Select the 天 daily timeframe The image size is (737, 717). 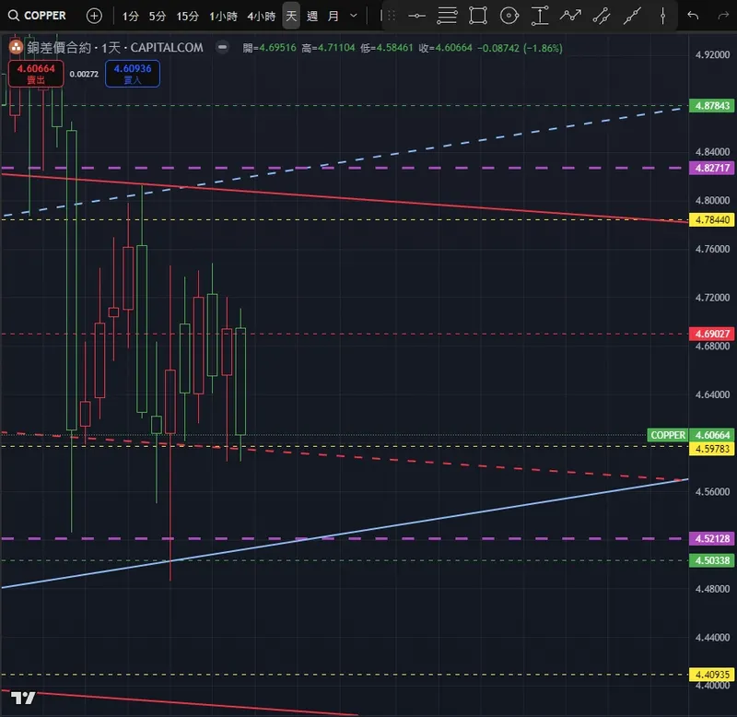point(291,16)
